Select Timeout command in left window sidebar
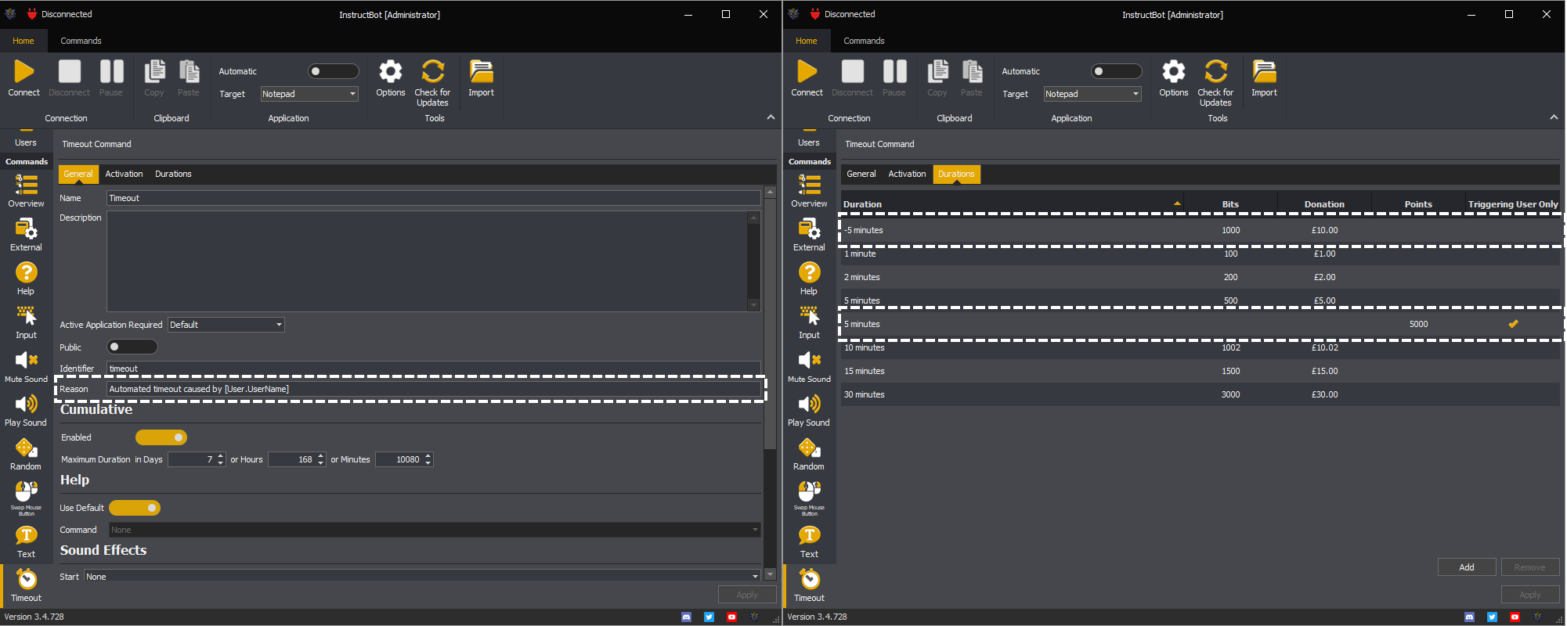1567x626 pixels. [x=26, y=585]
